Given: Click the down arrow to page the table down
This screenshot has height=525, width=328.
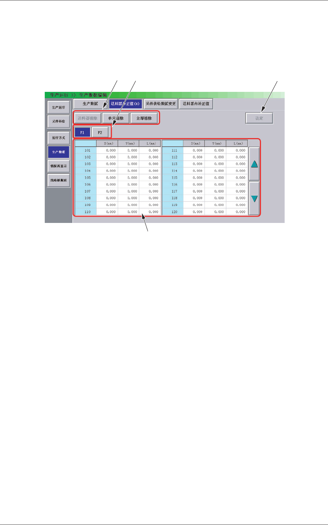Looking at the screenshot, I should click(254, 198).
